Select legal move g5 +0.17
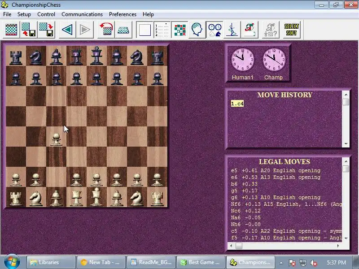This screenshot has height=269, width=359. [244, 191]
